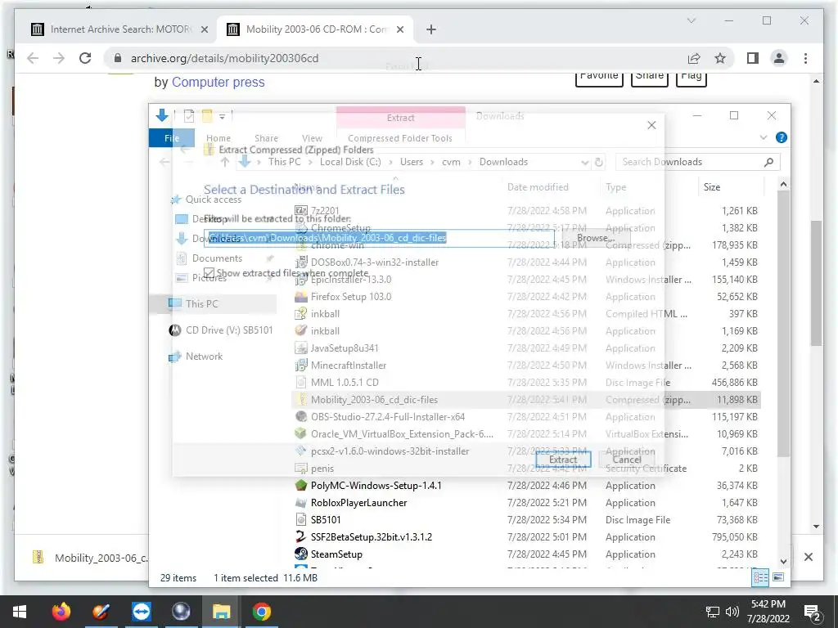Select the Mobility 2003-06 CD-ROM tab
Image resolution: width=838 pixels, height=628 pixels.
[315, 29]
